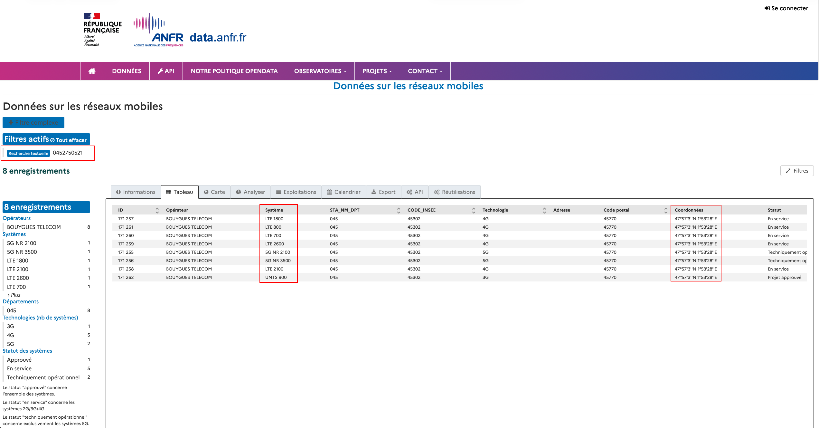Sort by CODE_INSEE using its sort arrows
This screenshot has height=428, width=819.
pos(474,210)
